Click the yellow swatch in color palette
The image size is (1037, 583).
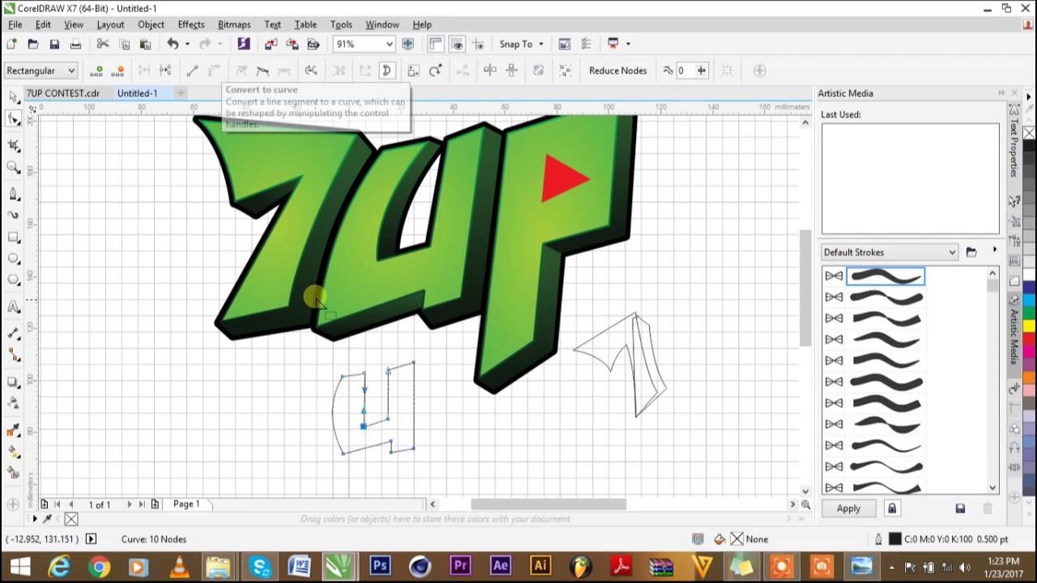click(x=1030, y=326)
